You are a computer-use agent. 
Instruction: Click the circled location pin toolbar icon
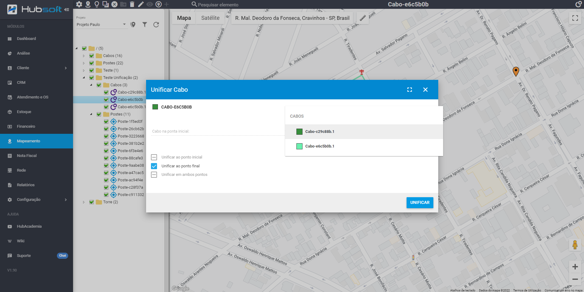pos(158,4)
